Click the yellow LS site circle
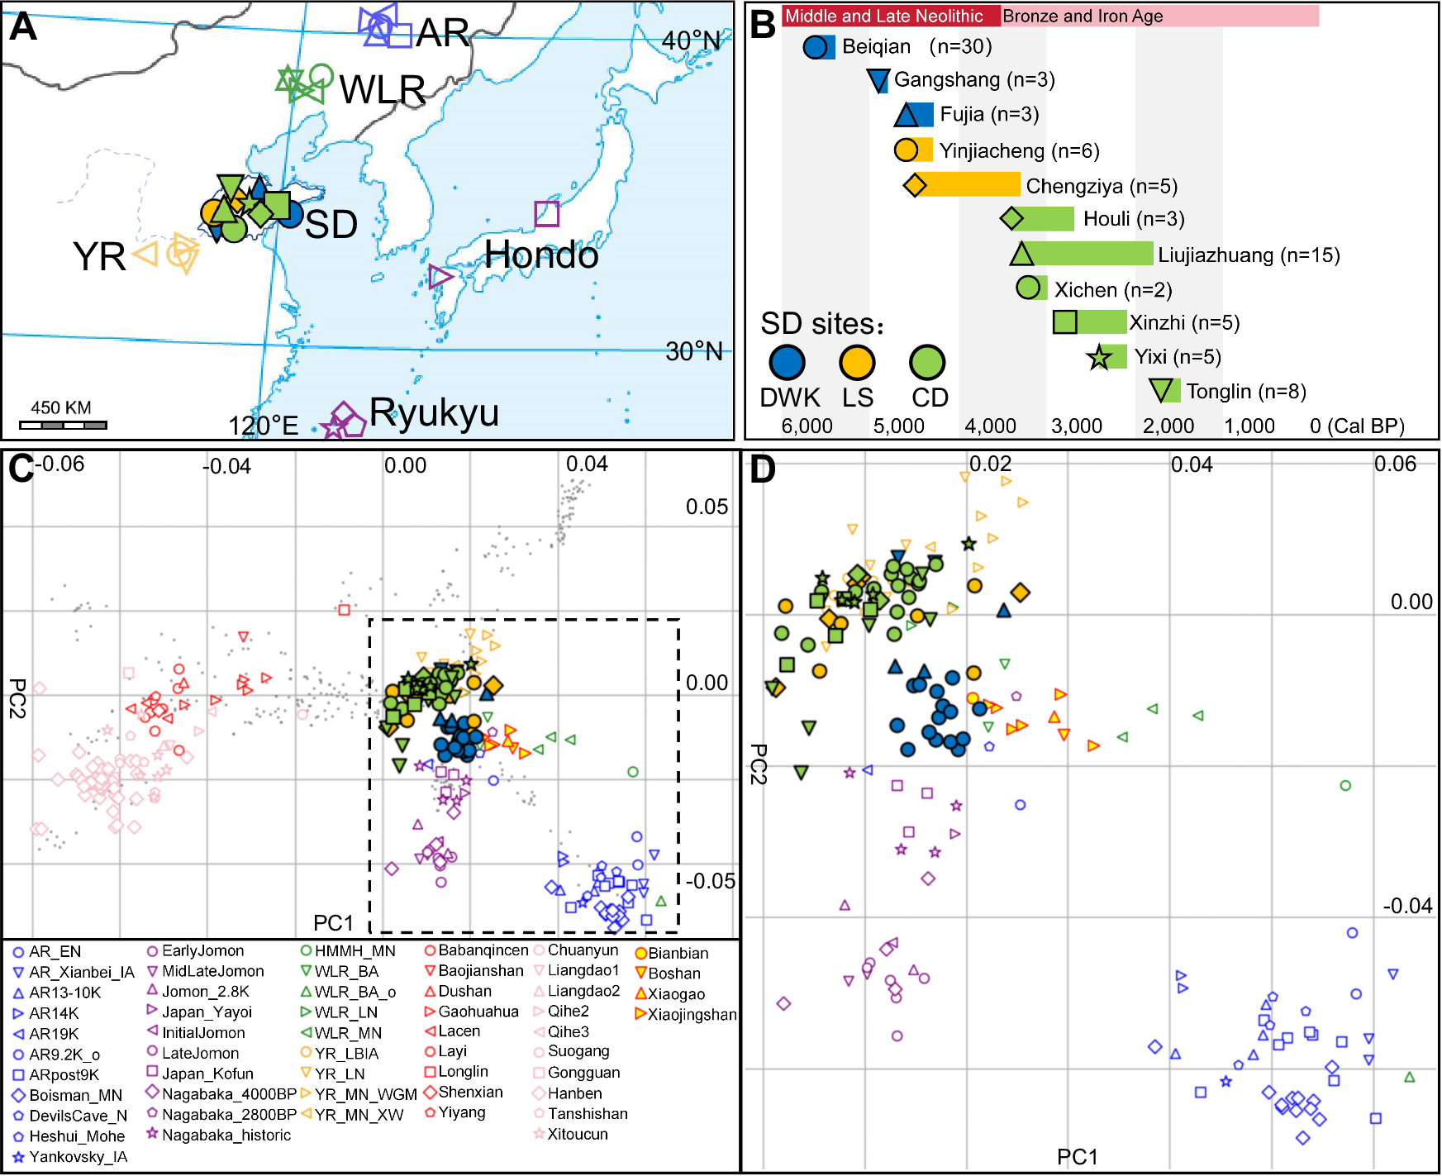This screenshot has height=1176, width=1442. (857, 362)
